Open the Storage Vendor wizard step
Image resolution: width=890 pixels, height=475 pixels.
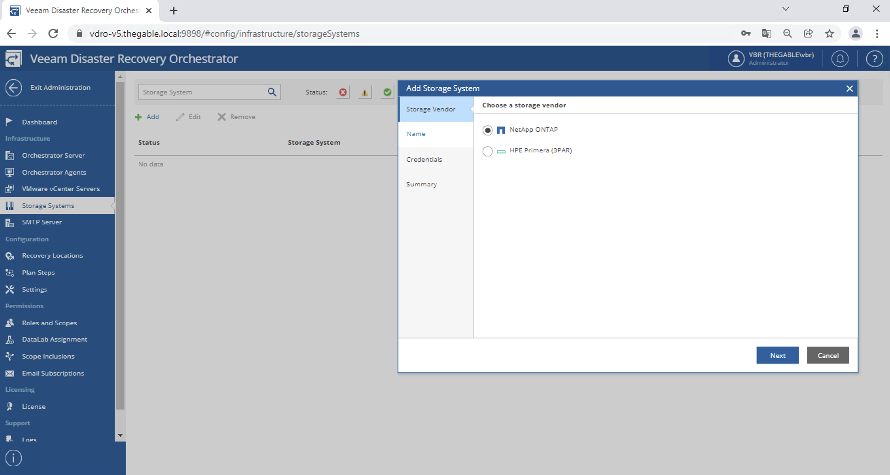[436, 109]
